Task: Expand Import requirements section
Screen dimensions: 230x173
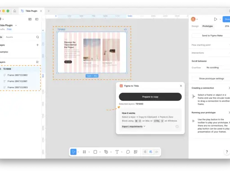Action: (x=133, y=127)
